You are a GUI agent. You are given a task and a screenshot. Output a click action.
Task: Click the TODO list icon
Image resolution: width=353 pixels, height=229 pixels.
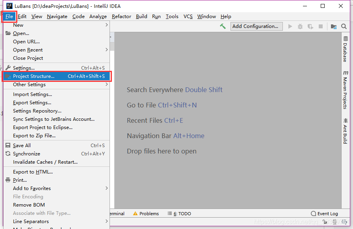pyautogui.click(x=170, y=213)
